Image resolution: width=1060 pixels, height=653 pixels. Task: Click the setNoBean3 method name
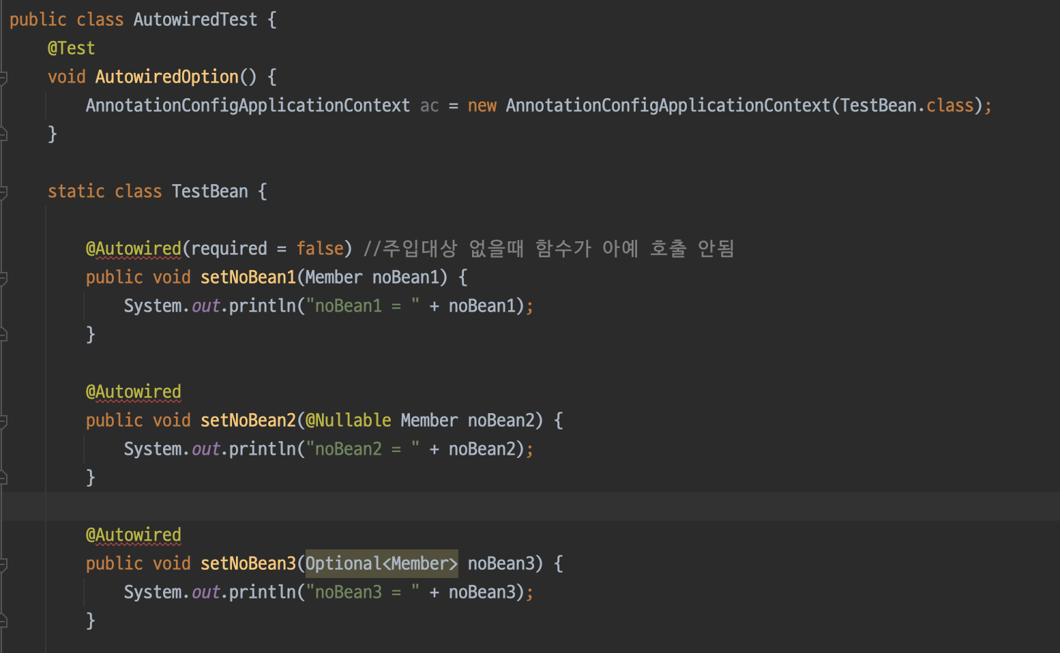click(248, 563)
